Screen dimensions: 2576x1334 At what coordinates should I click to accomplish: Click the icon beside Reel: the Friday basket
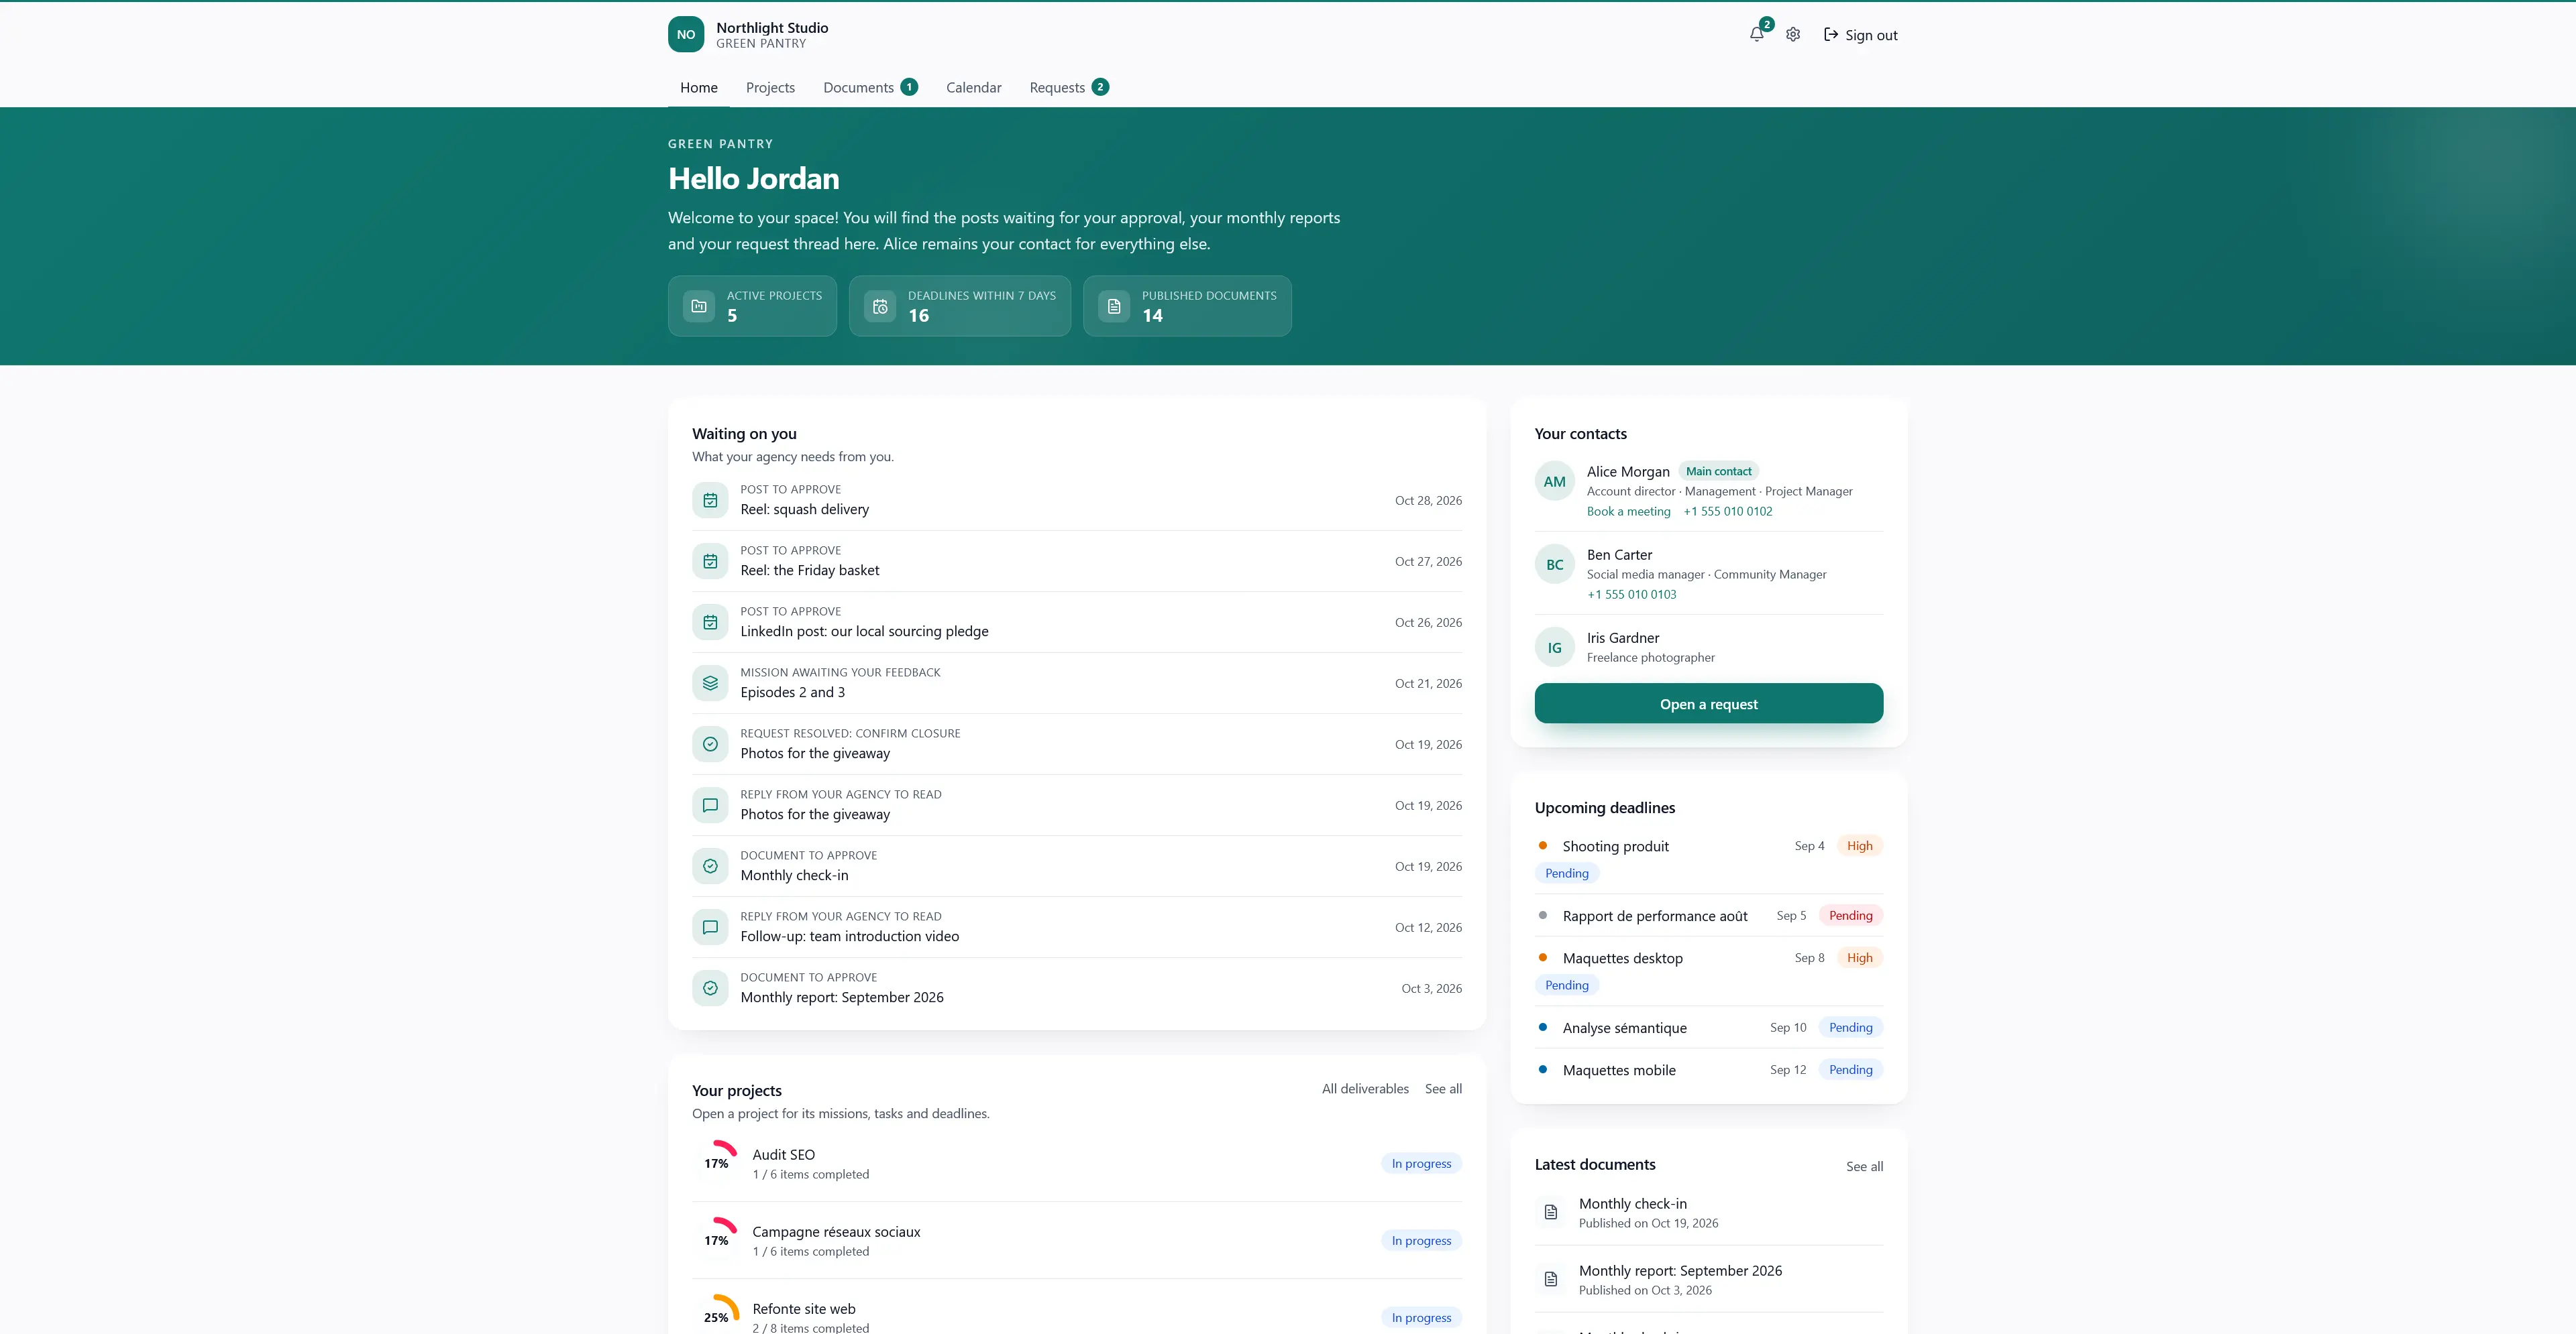coord(710,560)
